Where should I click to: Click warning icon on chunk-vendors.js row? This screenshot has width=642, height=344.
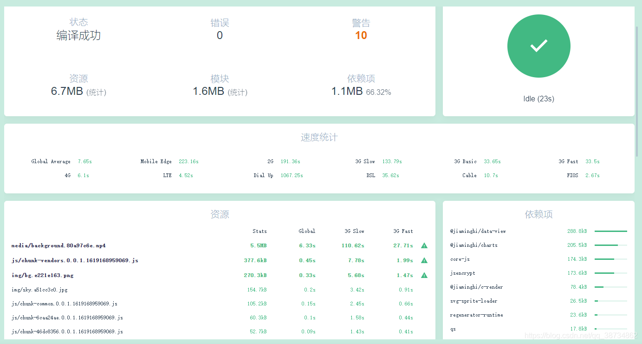tap(424, 260)
